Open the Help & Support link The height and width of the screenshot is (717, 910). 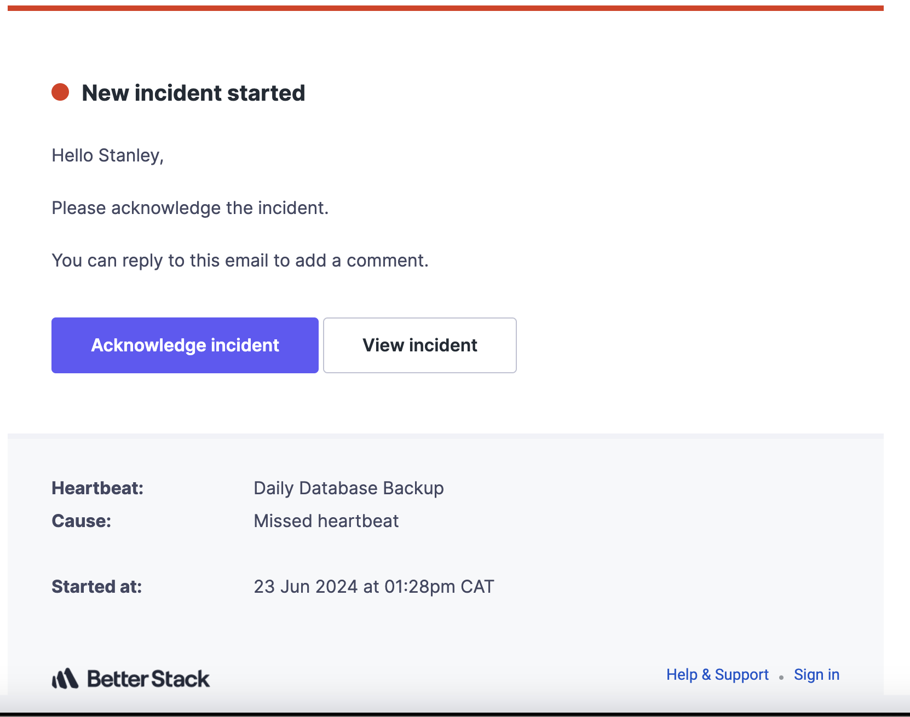coord(717,674)
